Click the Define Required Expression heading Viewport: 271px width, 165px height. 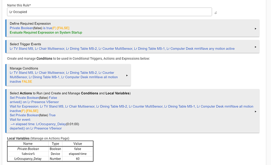pyautogui.click(x=30, y=24)
